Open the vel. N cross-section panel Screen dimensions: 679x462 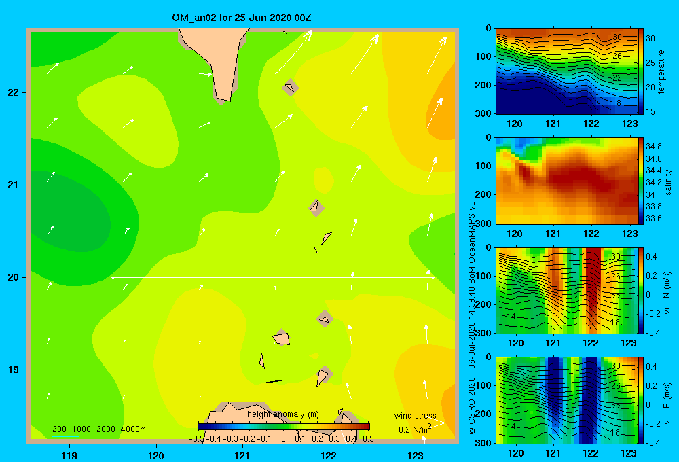[x=567, y=290]
